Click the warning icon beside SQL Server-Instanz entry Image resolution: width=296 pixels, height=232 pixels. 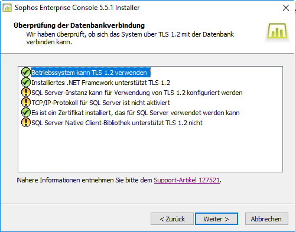pos(25,92)
